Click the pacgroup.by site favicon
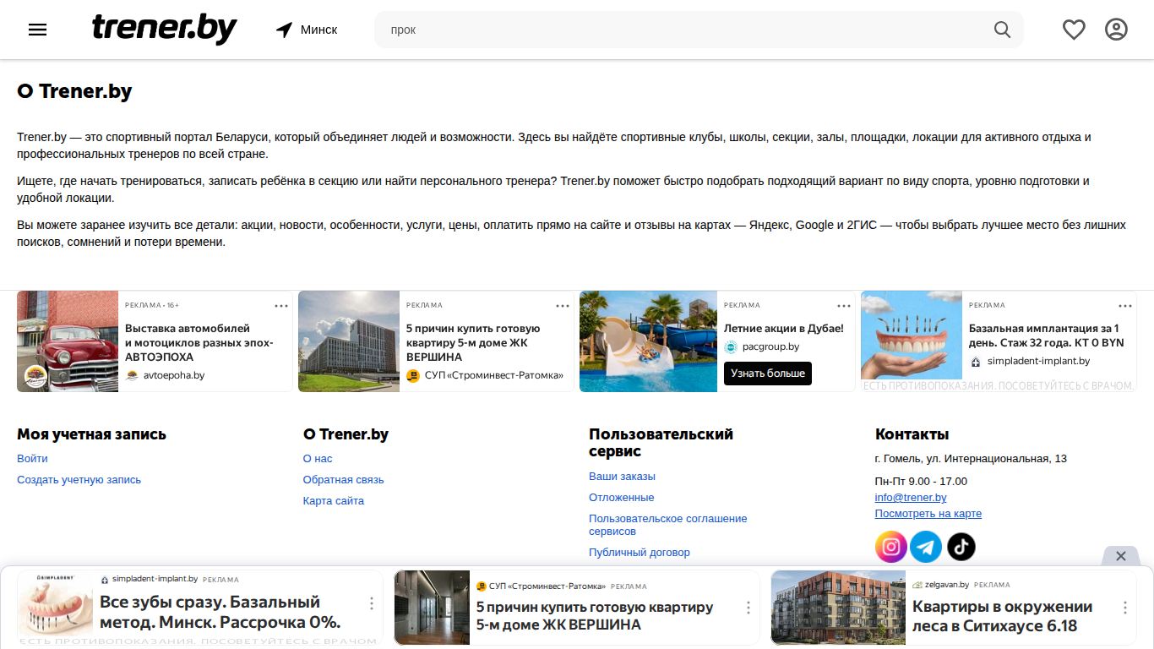 coord(731,346)
